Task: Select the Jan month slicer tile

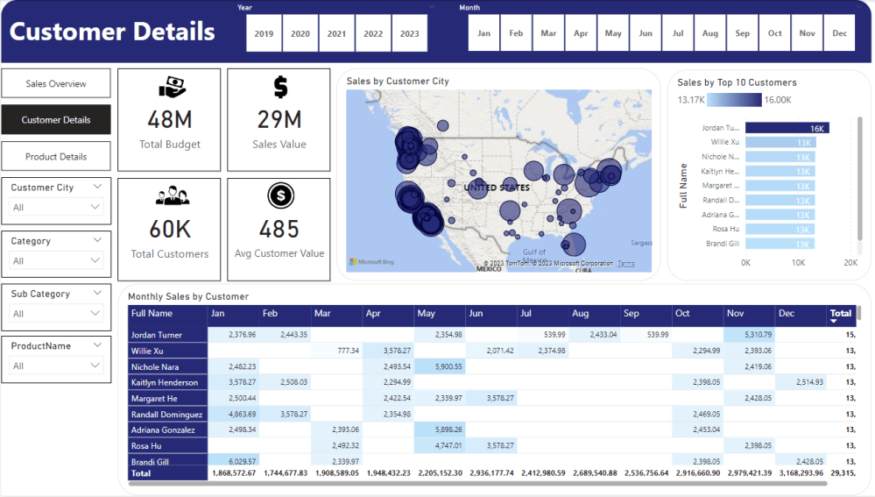Action: pyautogui.click(x=483, y=33)
